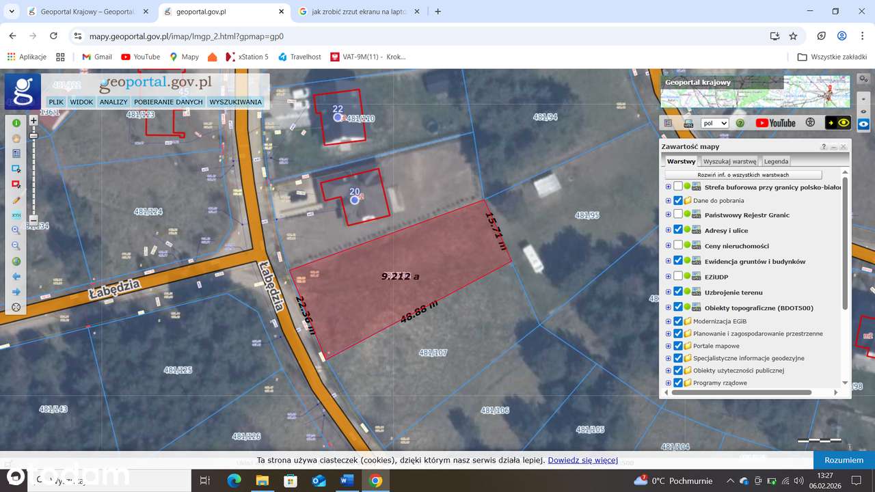Expand the Uzbrojenie terenu layer node
Image resolution: width=875 pixels, height=492 pixels.
(669, 292)
